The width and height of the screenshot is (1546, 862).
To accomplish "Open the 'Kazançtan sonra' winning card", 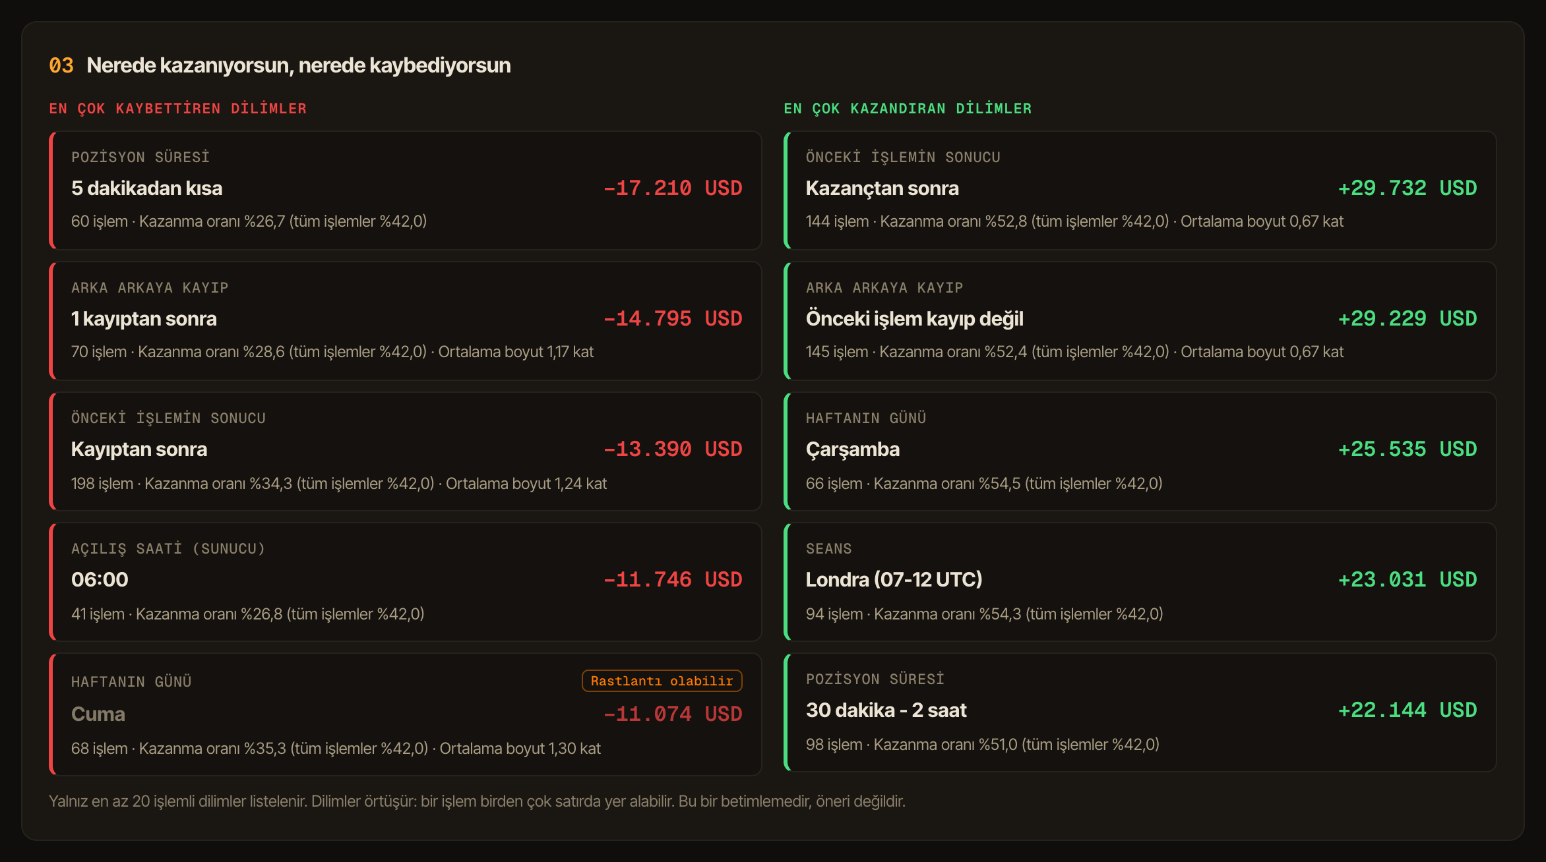I will [1140, 190].
